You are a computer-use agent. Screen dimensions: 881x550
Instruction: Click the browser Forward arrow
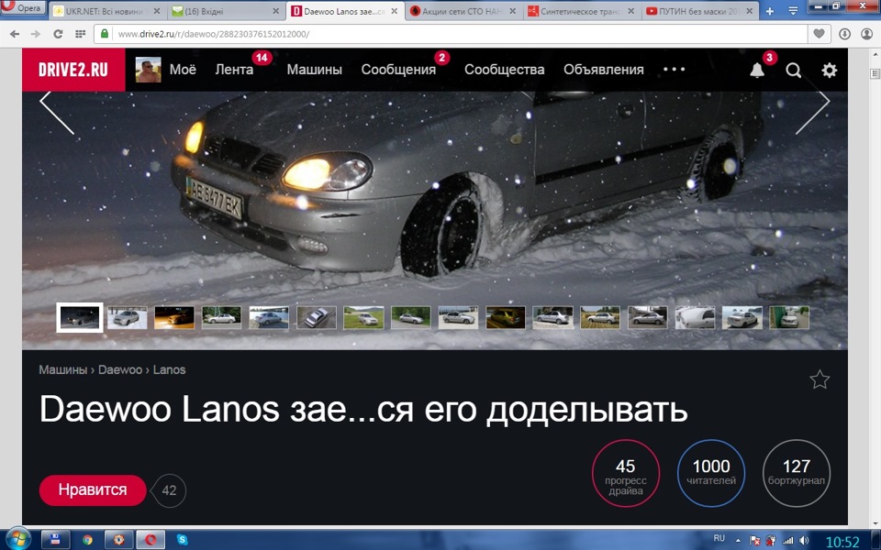[x=36, y=34]
